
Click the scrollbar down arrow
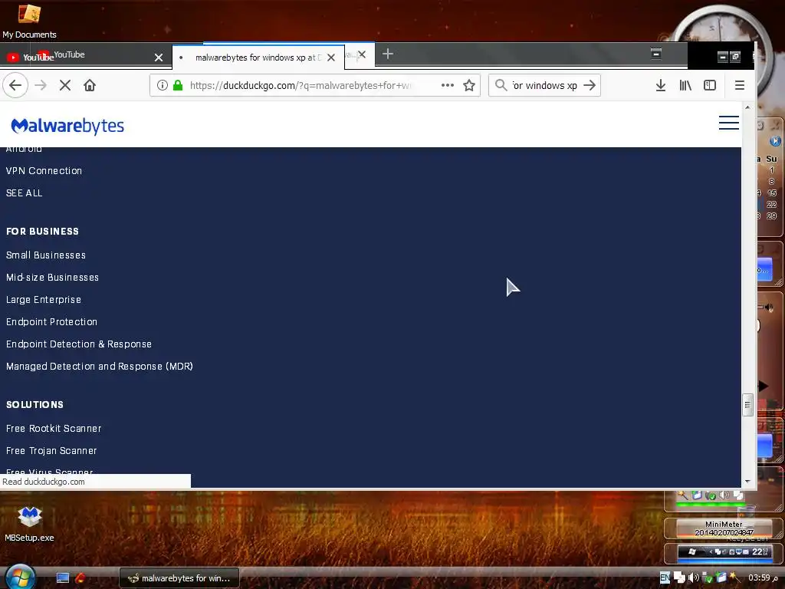point(747,482)
